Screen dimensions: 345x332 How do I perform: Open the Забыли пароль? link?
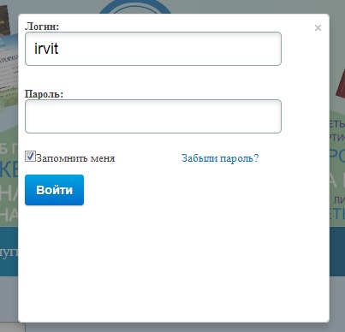(220, 158)
